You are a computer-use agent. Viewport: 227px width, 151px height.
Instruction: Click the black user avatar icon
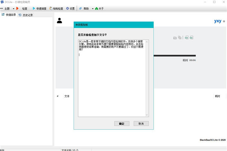[59, 20]
